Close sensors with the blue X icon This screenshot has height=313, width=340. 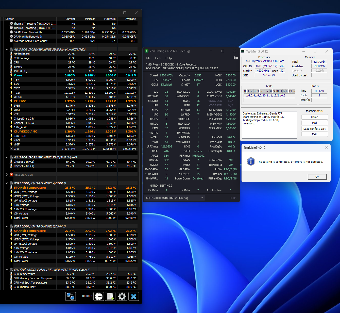(134, 296)
